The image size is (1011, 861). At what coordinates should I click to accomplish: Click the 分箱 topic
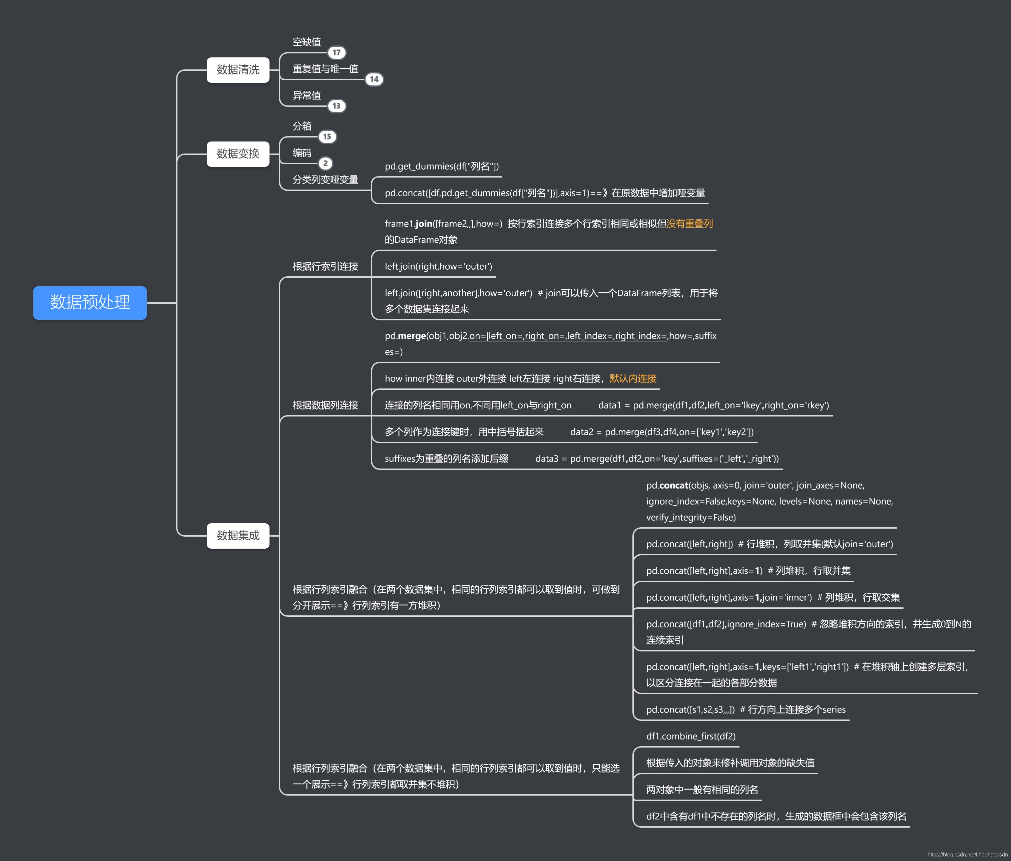[302, 126]
